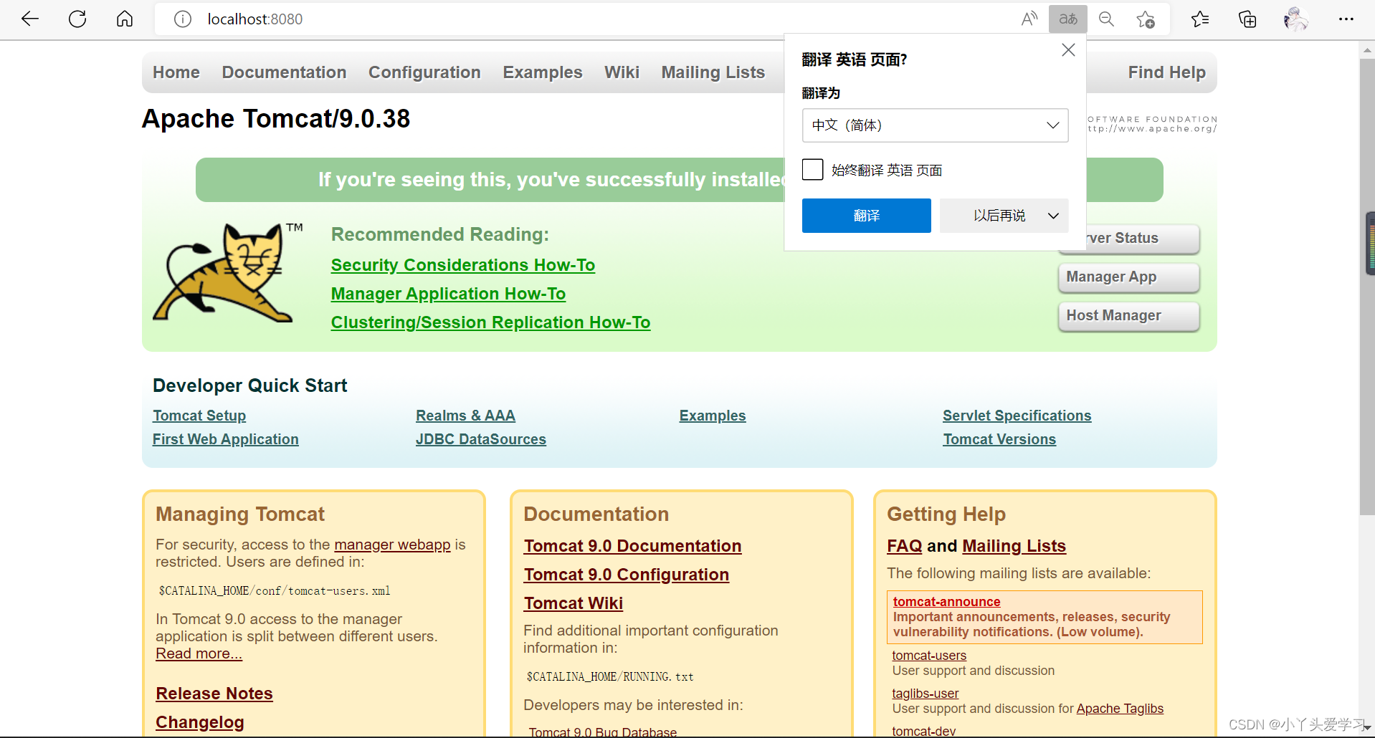Open the Tomcat Versions link
Image resolution: width=1375 pixels, height=738 pixels.
click(999, 439)
